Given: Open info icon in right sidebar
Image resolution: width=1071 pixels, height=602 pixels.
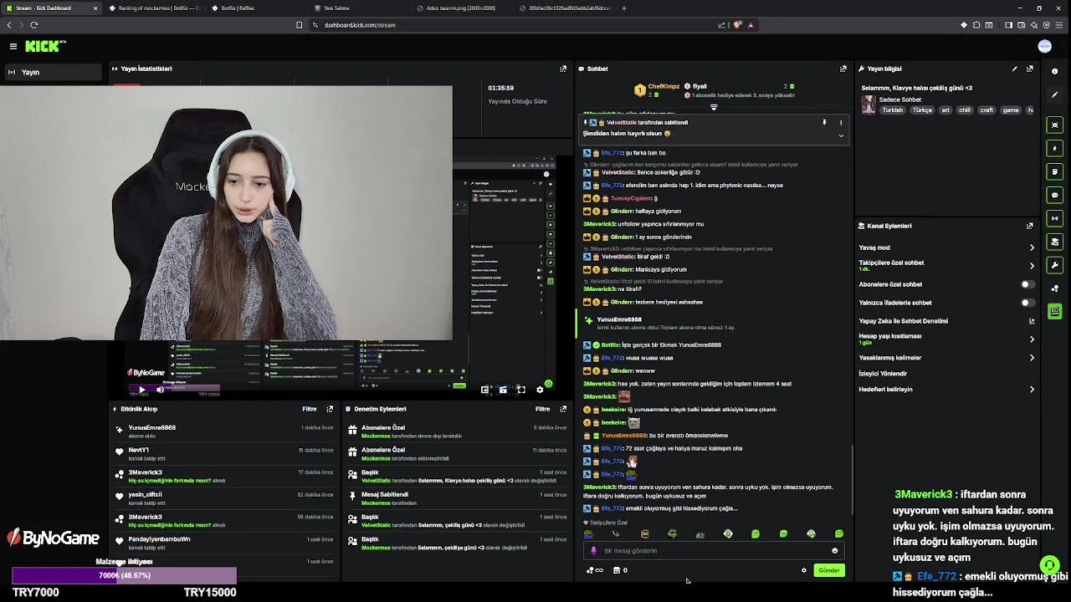Looking at the screenshot, I should tap(1054, 71).
